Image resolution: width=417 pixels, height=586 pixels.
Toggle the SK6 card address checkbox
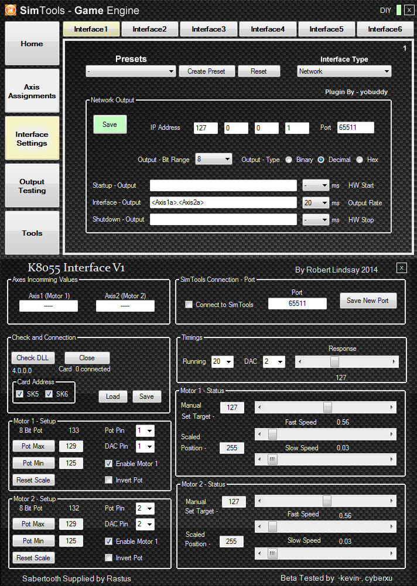point(49,394)
